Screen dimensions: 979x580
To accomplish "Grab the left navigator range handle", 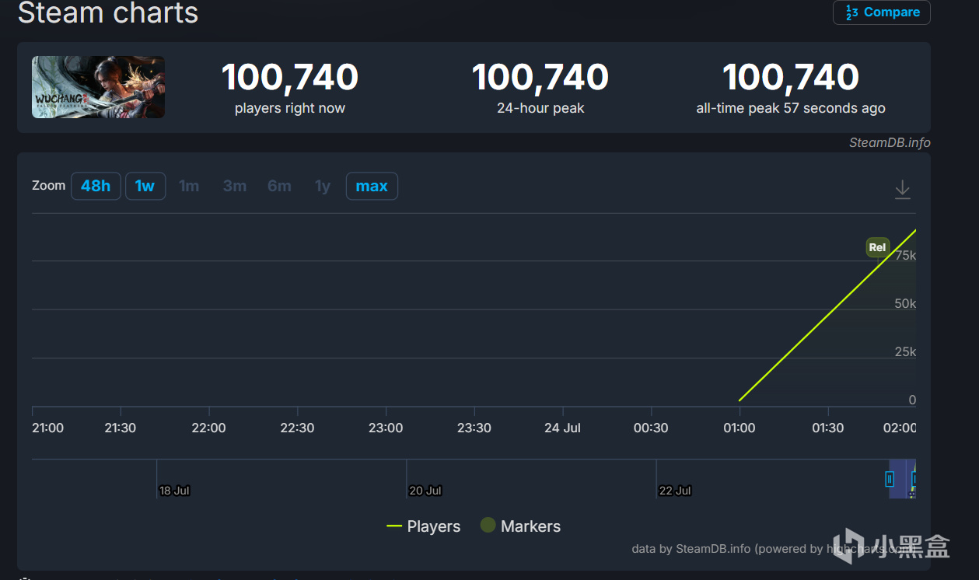I will (890, 479).
